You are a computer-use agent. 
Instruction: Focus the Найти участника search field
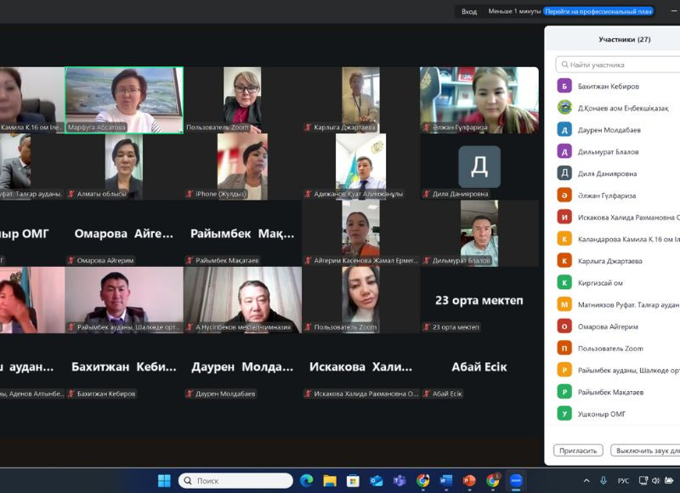tap(620, 65)
